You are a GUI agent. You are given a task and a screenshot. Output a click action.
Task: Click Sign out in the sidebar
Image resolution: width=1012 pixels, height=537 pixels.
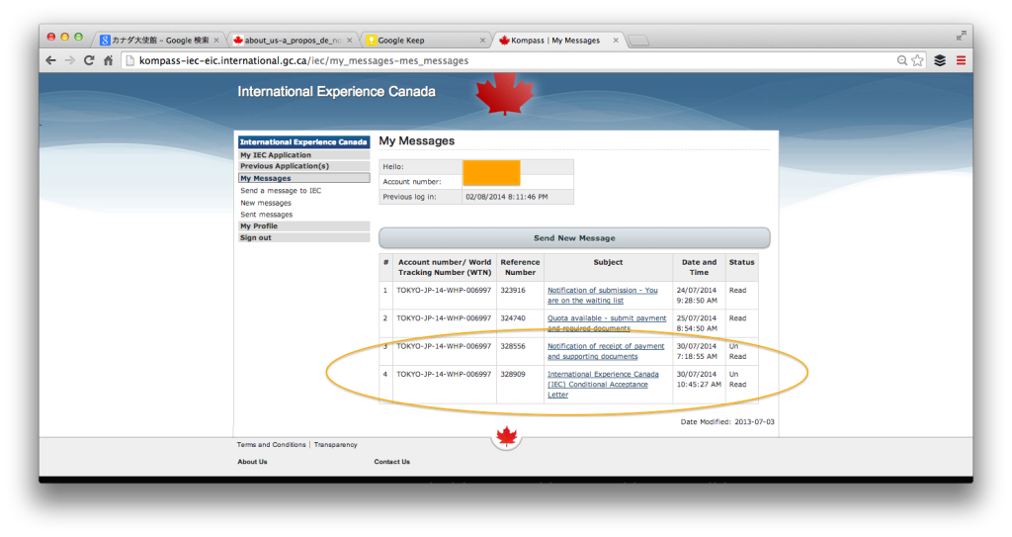(255, 237)
